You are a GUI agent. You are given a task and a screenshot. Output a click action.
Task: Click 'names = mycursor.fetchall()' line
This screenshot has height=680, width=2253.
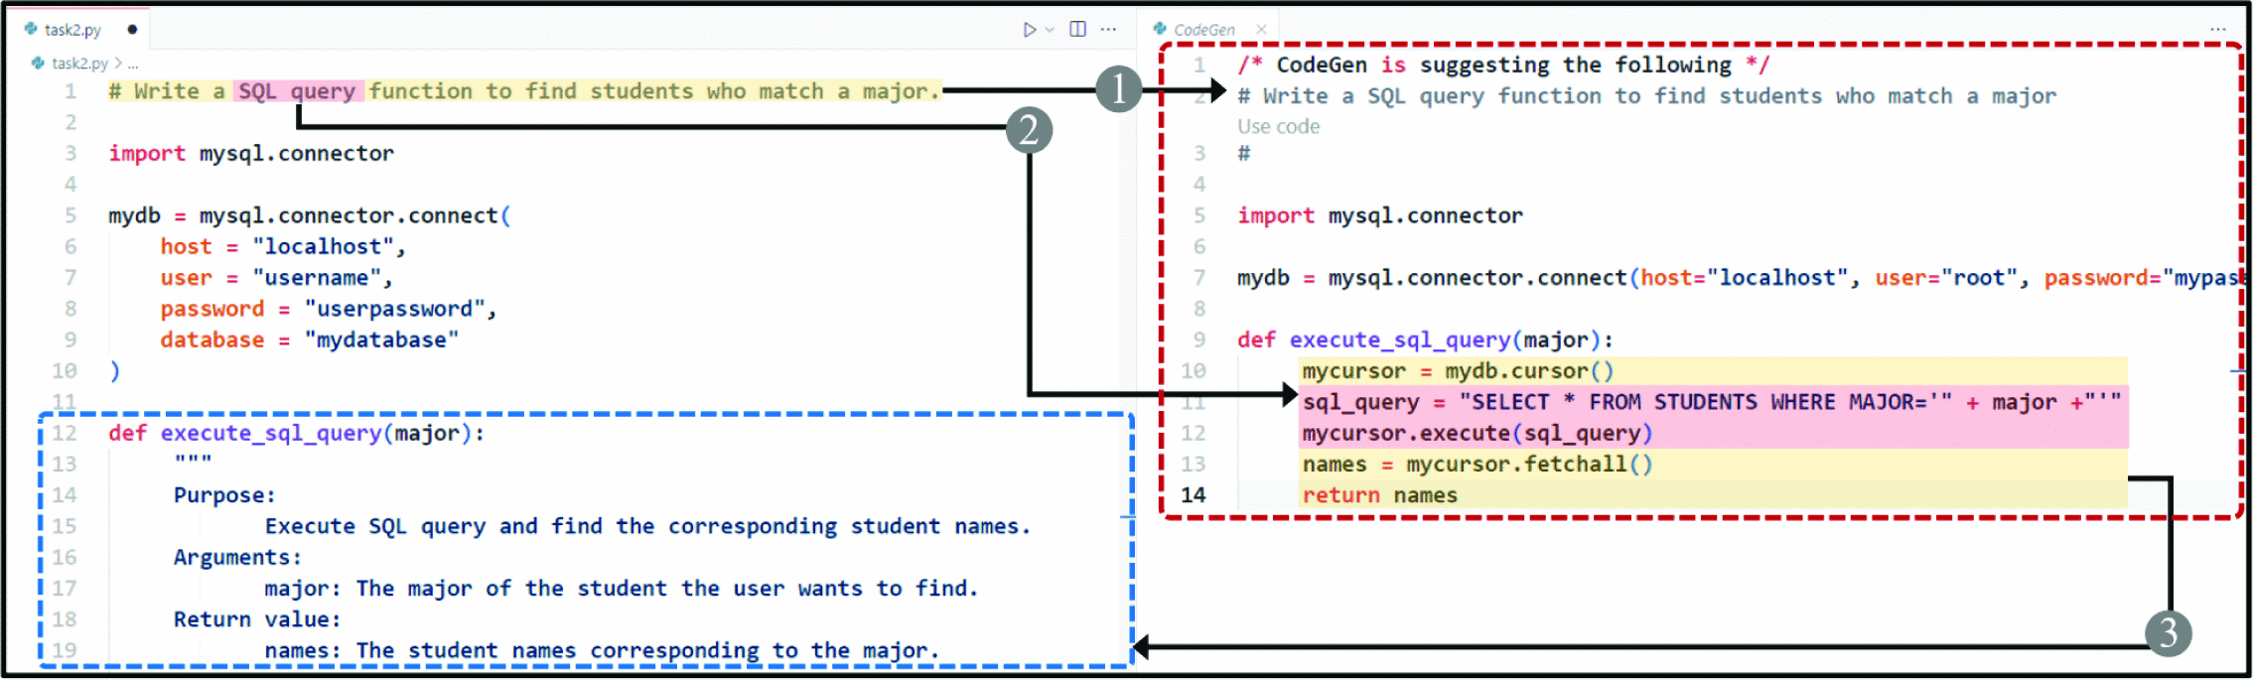(x=1478, y=464)
